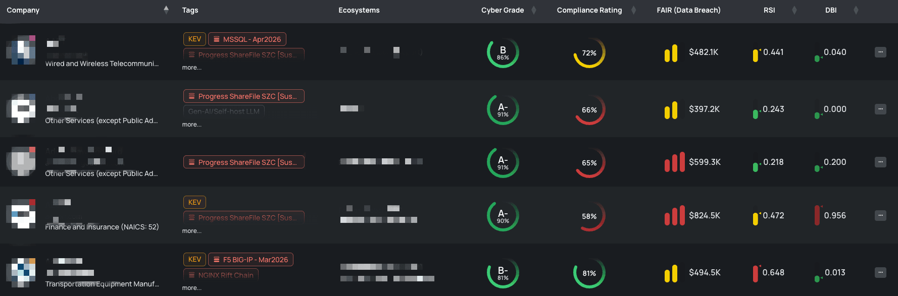
Task: Expand more... tags in Transportation Equipment row
Action: [x=191, y=288]
